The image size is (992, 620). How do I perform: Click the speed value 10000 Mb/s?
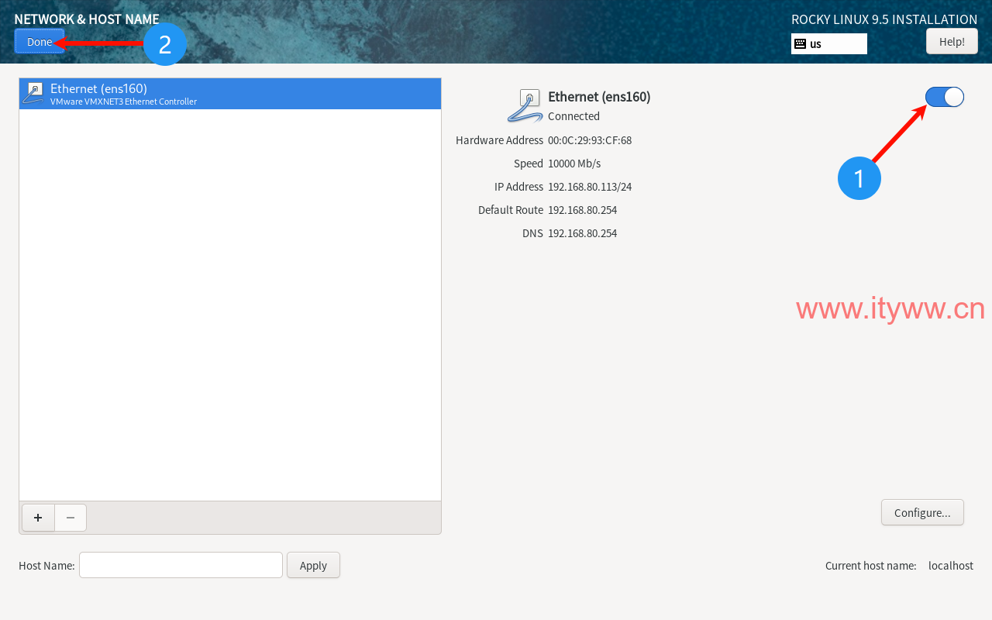pos(574,164)
